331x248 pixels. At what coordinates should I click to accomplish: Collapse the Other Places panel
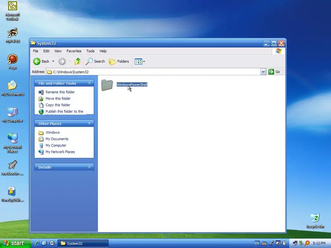pyautogui.click(x=89, y=123)
